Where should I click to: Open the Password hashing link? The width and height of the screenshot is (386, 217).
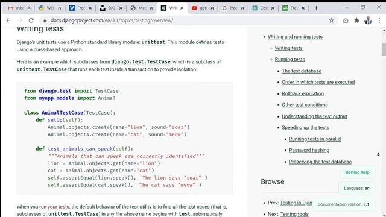click(309, 150)
